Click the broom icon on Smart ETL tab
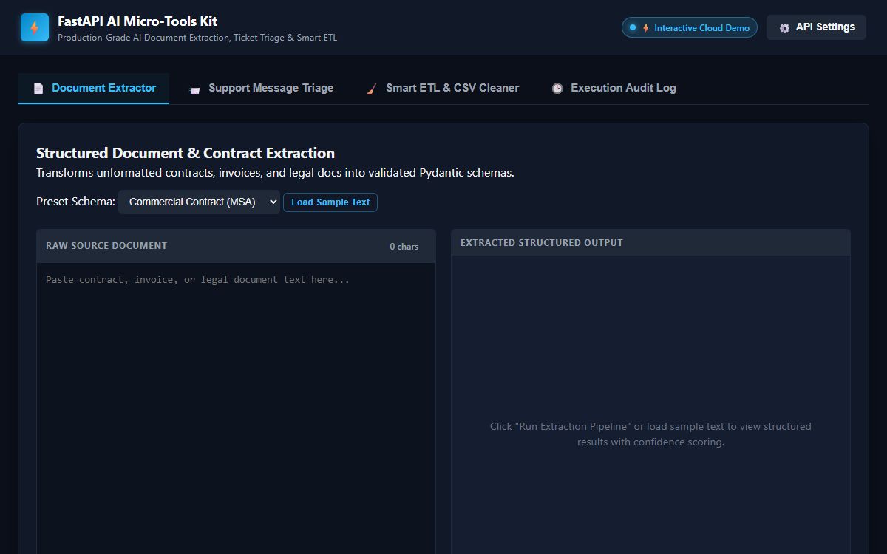 [x=372, y=89]
